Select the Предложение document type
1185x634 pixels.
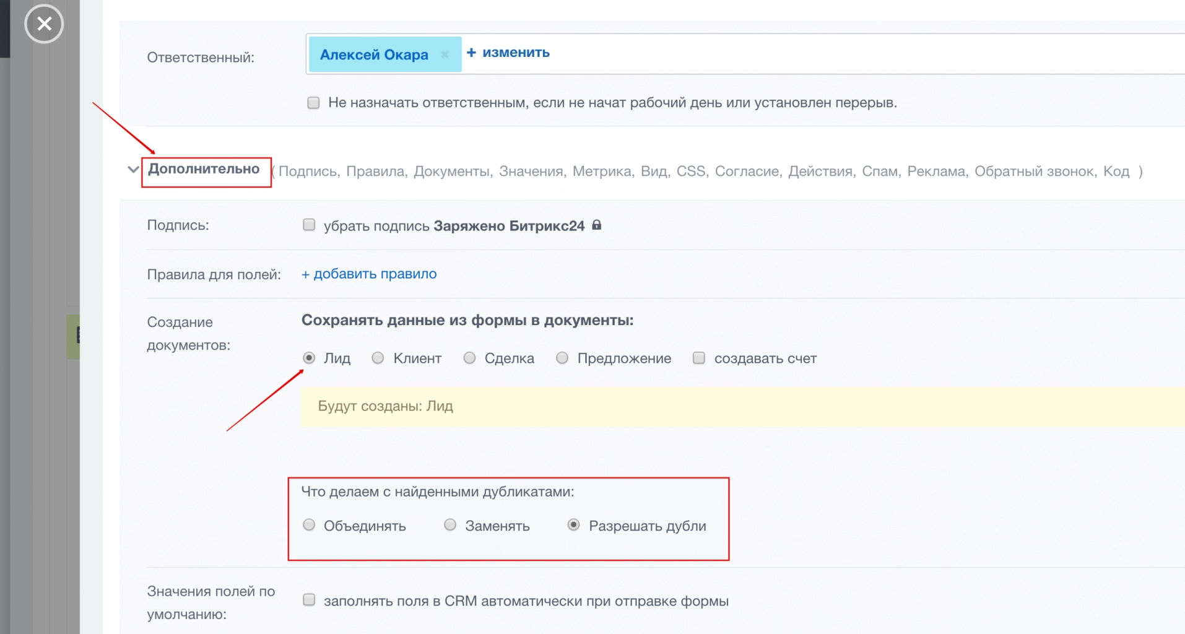click(562, 358)
